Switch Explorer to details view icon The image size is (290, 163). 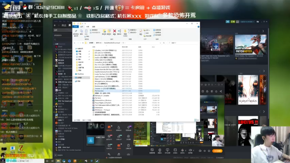[x=196, y=120]
